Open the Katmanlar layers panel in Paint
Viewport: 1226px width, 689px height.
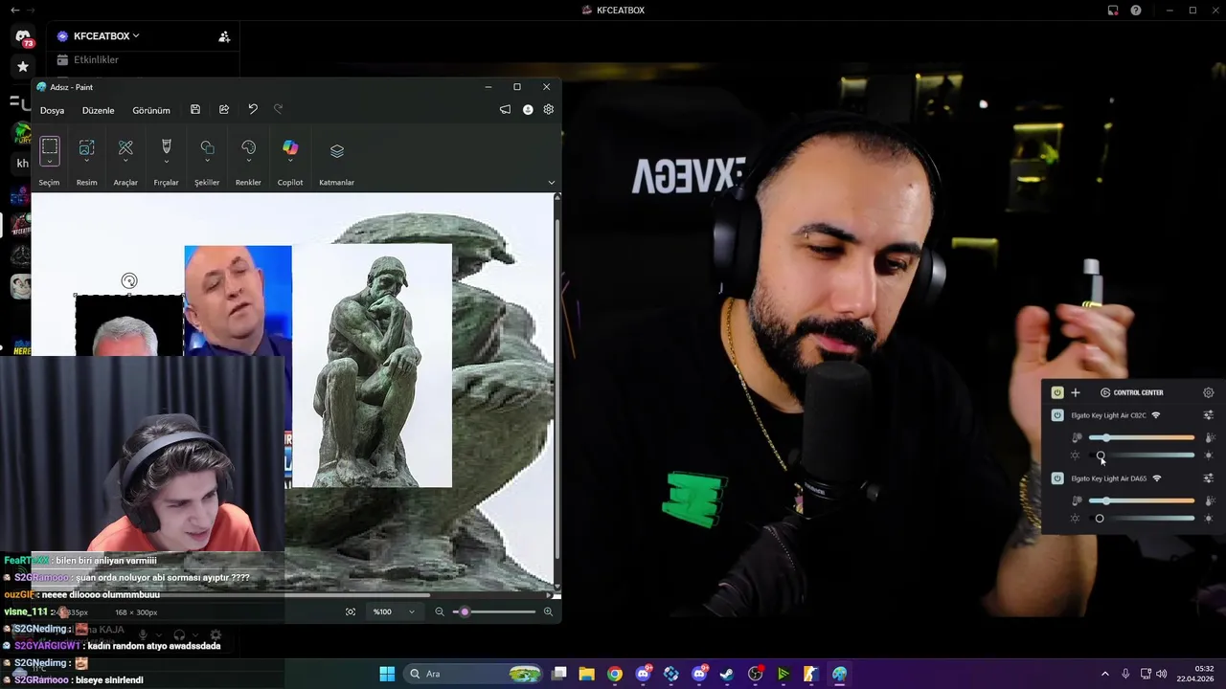click(337, 151)
